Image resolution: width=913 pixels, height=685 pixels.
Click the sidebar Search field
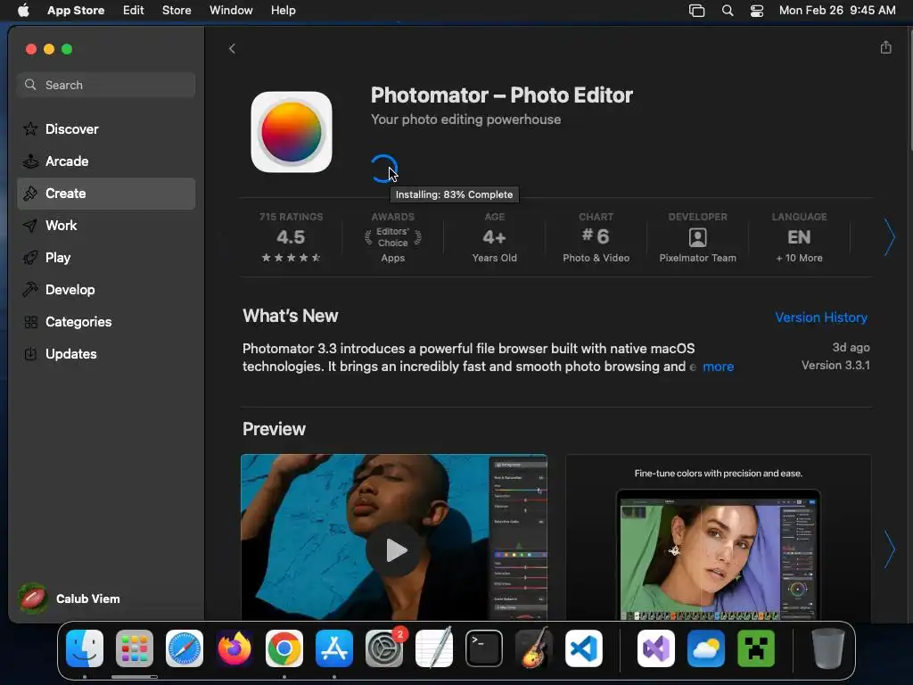click(x=106, y=85)
